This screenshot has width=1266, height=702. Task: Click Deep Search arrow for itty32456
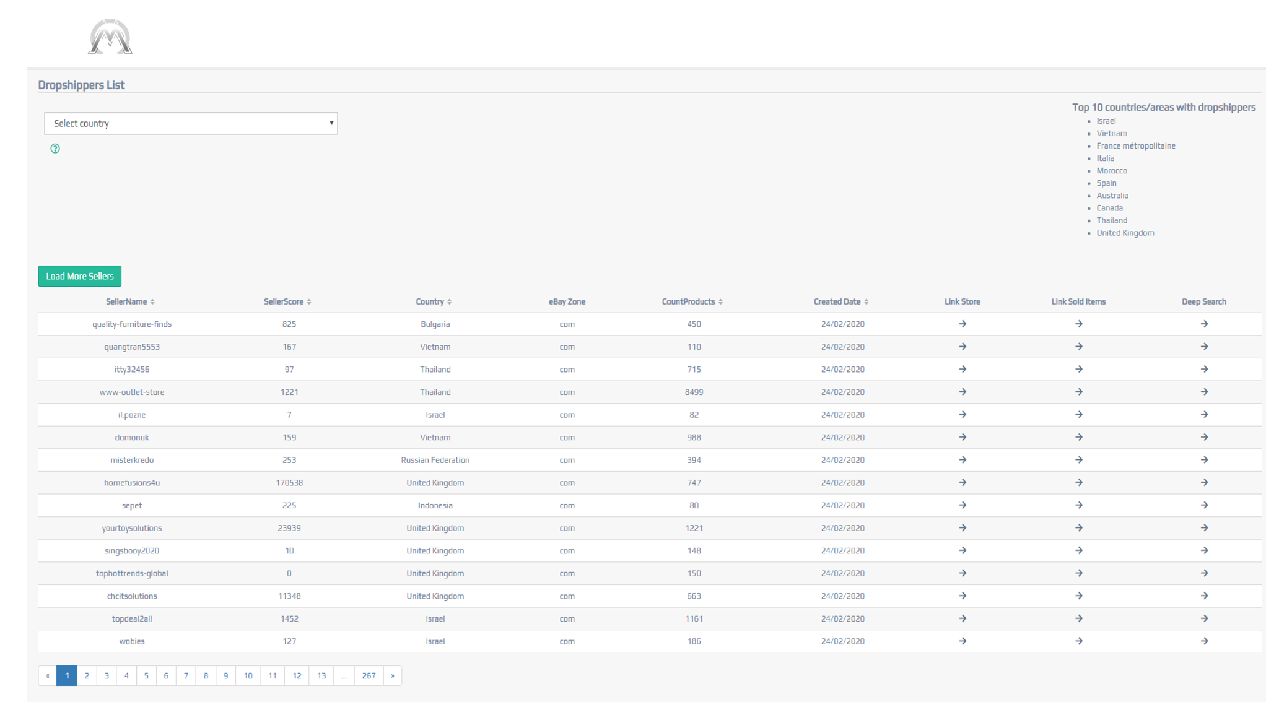pyautogui.click(x=1204, y=369)
